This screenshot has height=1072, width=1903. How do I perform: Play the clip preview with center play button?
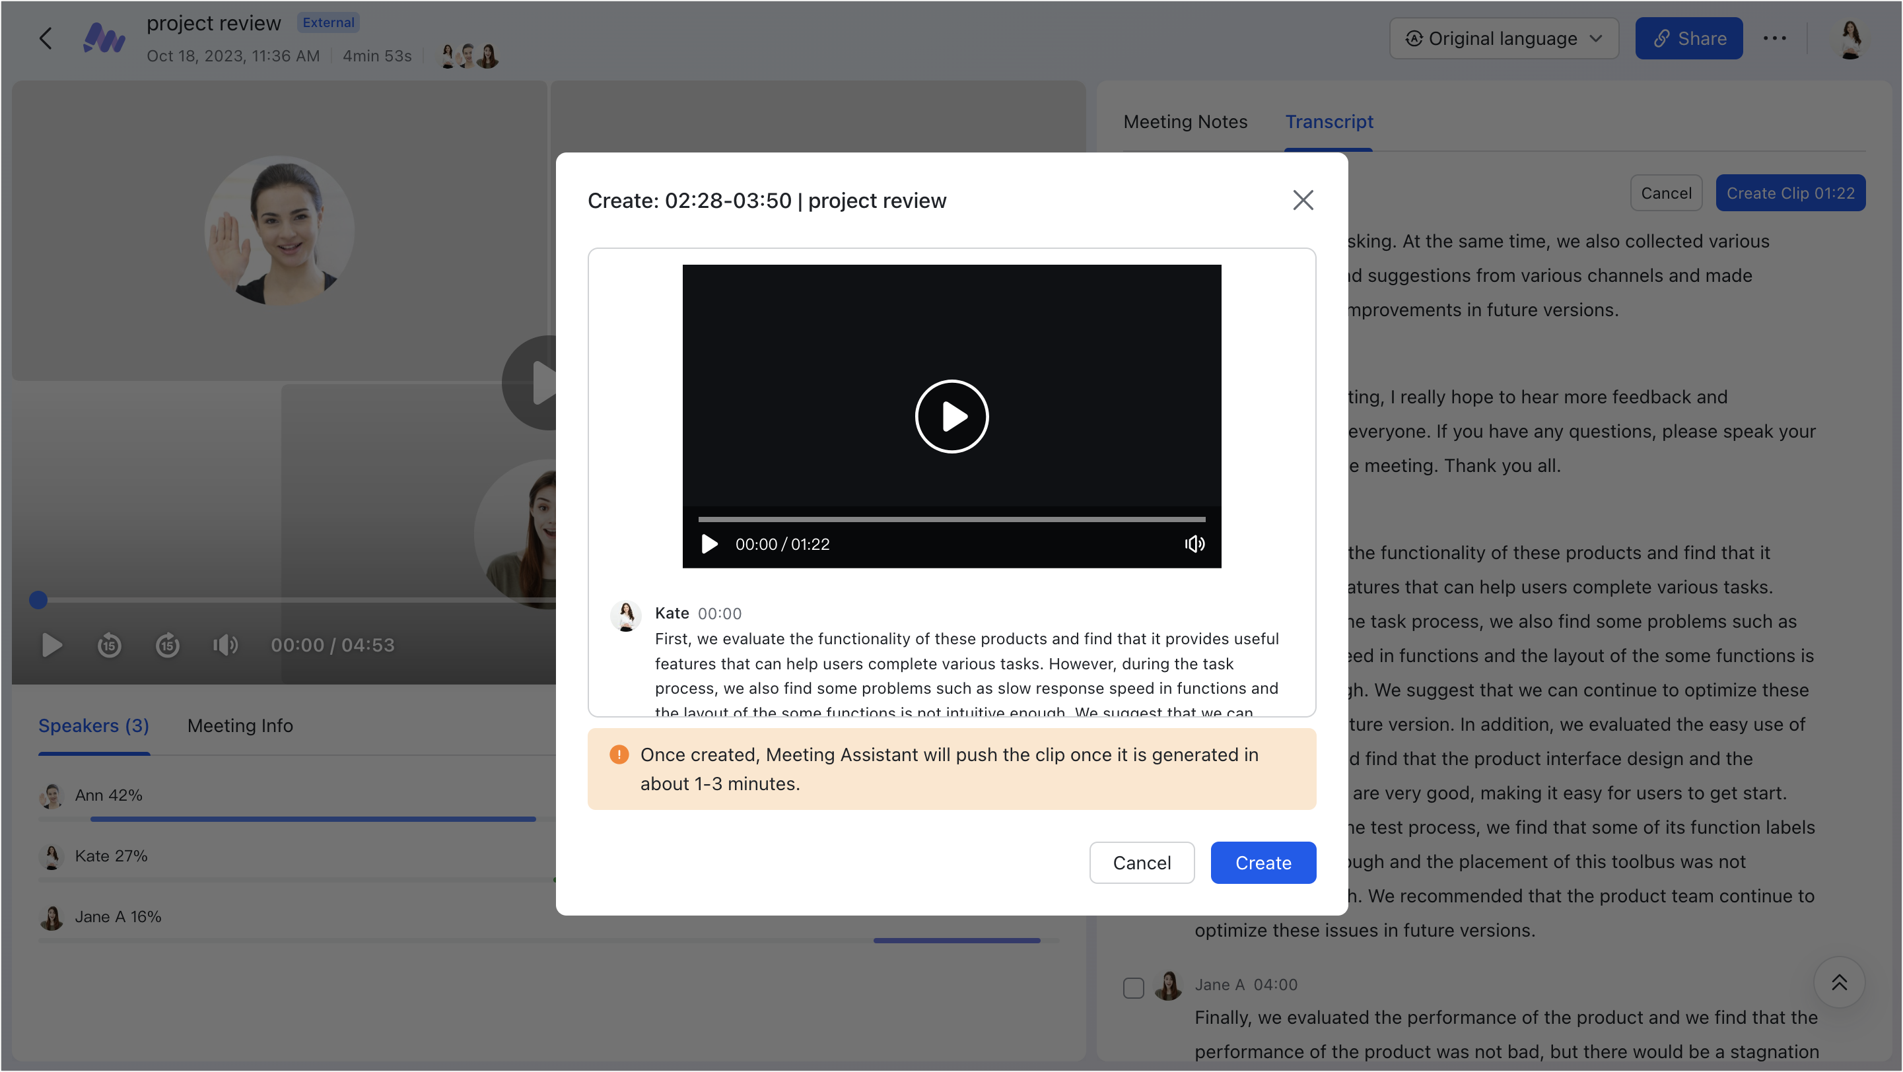click(x=952, y=417)
